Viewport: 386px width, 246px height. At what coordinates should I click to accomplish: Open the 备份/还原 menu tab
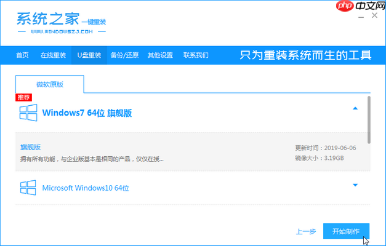point(124,55)
